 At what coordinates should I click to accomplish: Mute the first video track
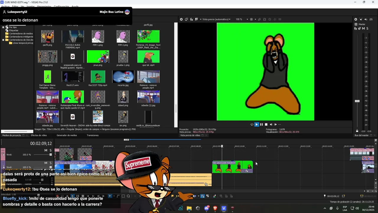click(46, 150)
